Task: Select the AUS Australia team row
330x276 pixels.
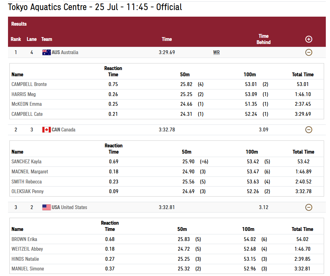Action: (x=167, y=52)
